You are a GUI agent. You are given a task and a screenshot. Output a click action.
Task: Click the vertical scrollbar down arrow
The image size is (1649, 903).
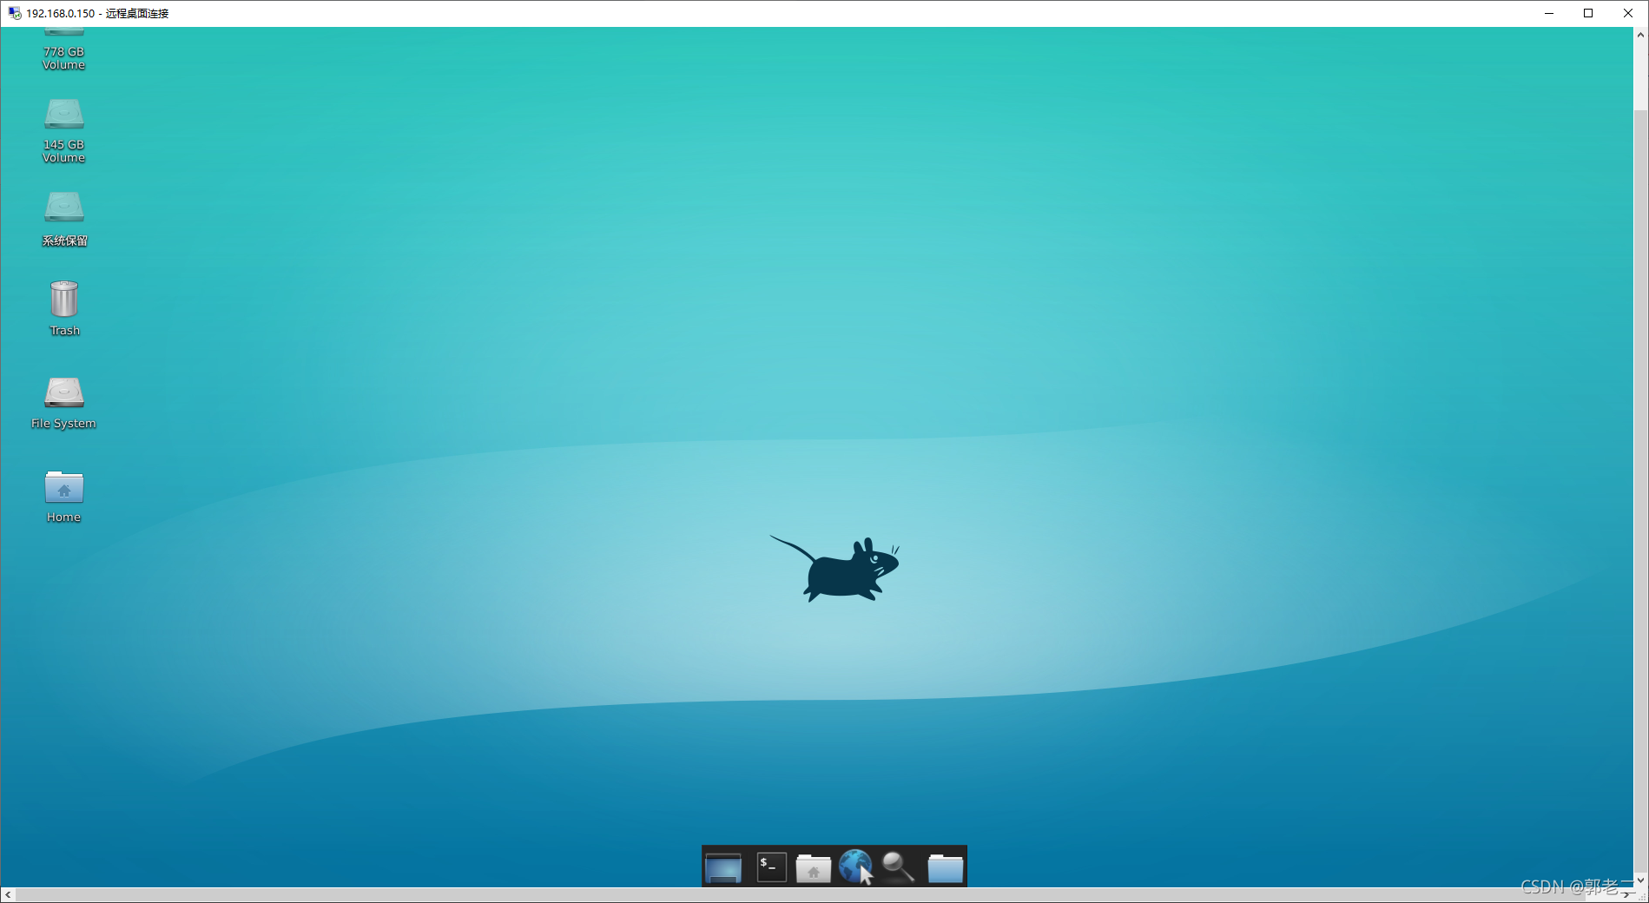[1640, 880]
